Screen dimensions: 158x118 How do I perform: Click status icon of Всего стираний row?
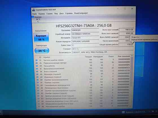[37, 72]
